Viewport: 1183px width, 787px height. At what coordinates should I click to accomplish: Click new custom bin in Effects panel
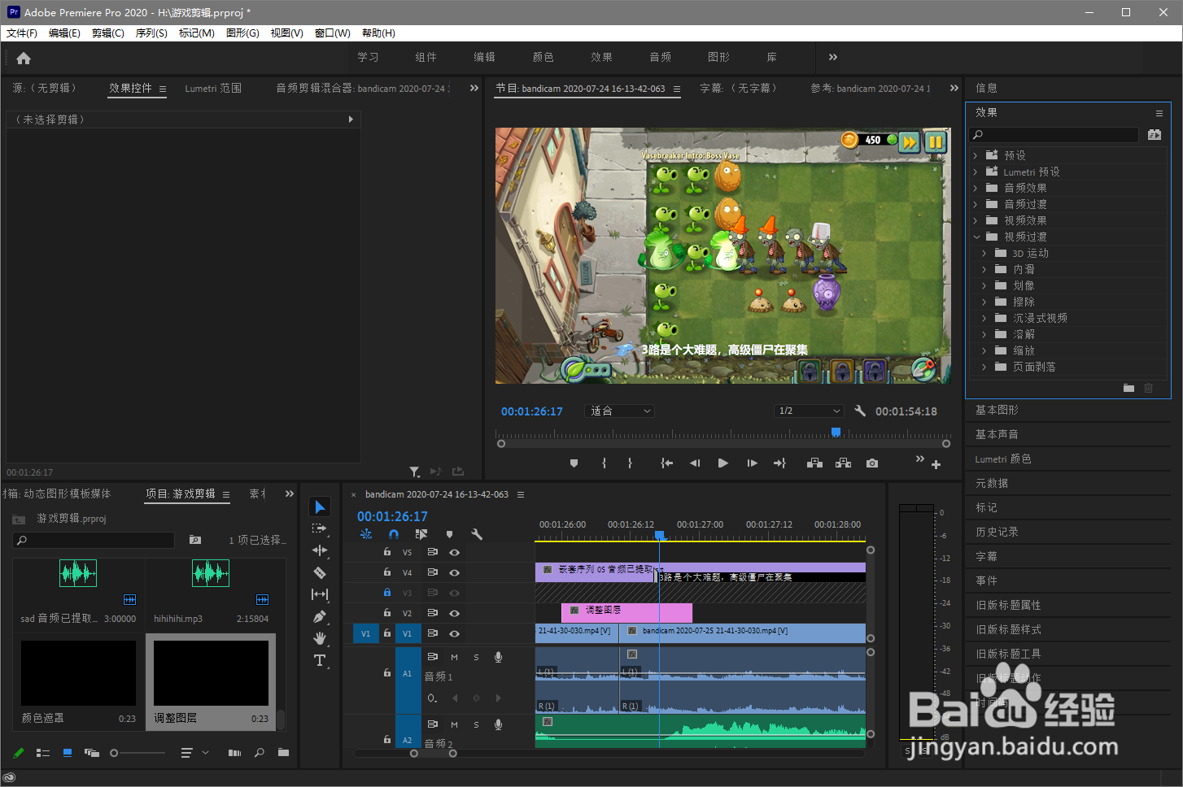coord(1128,389)
